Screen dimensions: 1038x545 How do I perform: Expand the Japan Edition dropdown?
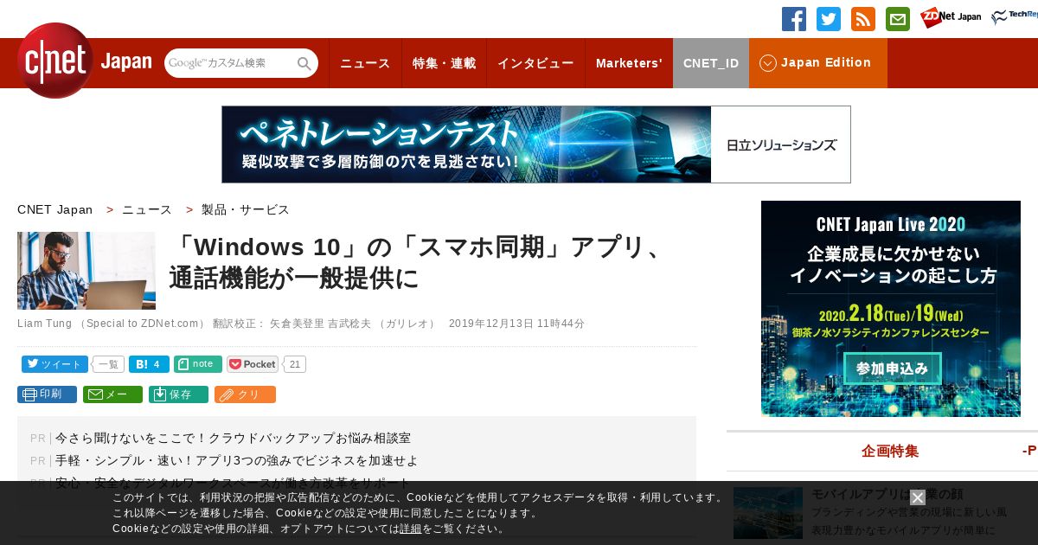818,63
